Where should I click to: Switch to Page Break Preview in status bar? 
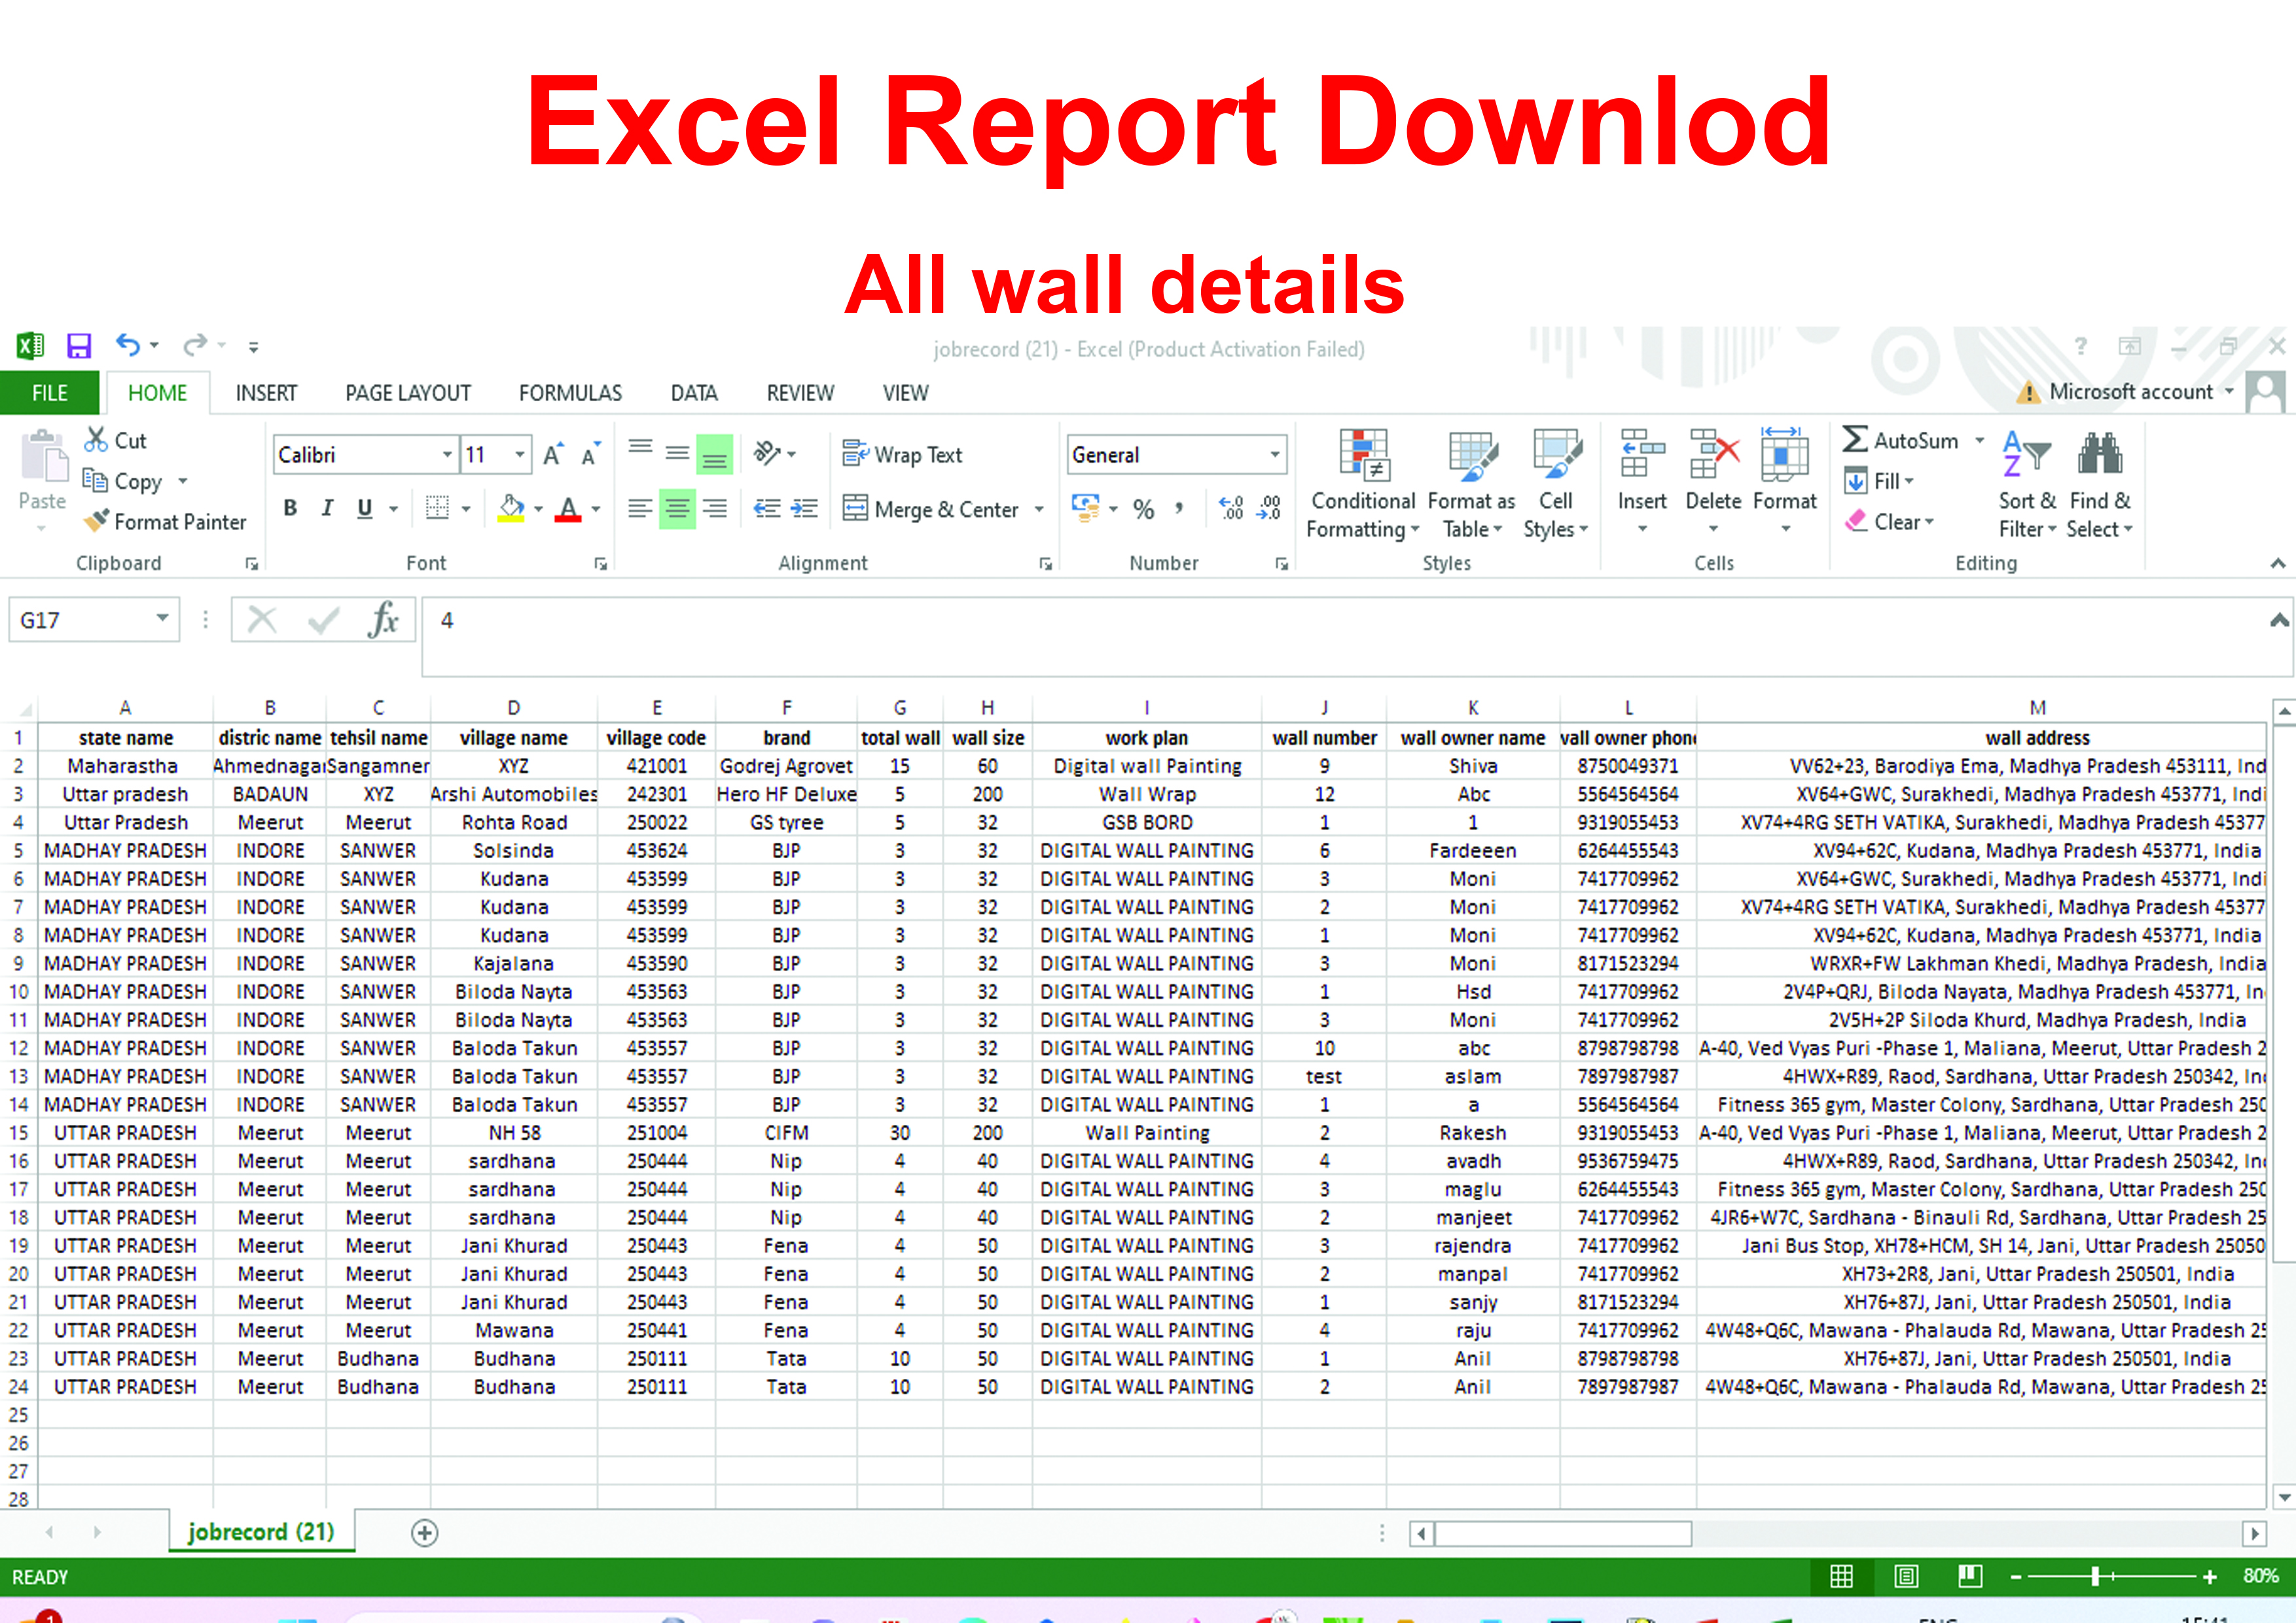pos(1970,1577)
